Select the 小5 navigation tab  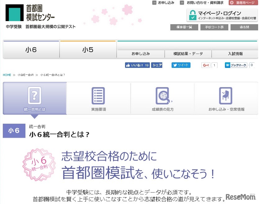click(x=88, y=49)
